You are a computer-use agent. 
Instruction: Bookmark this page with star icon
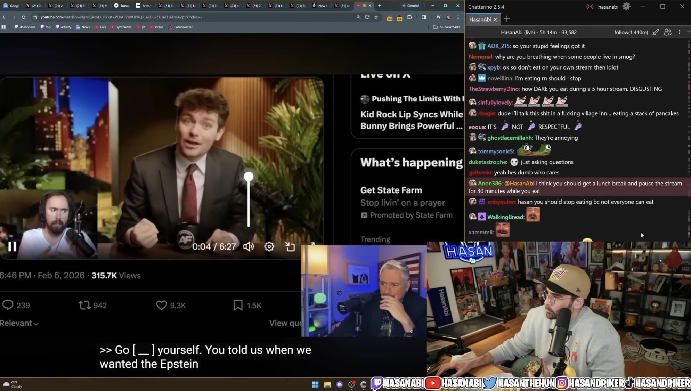point(376,17)
